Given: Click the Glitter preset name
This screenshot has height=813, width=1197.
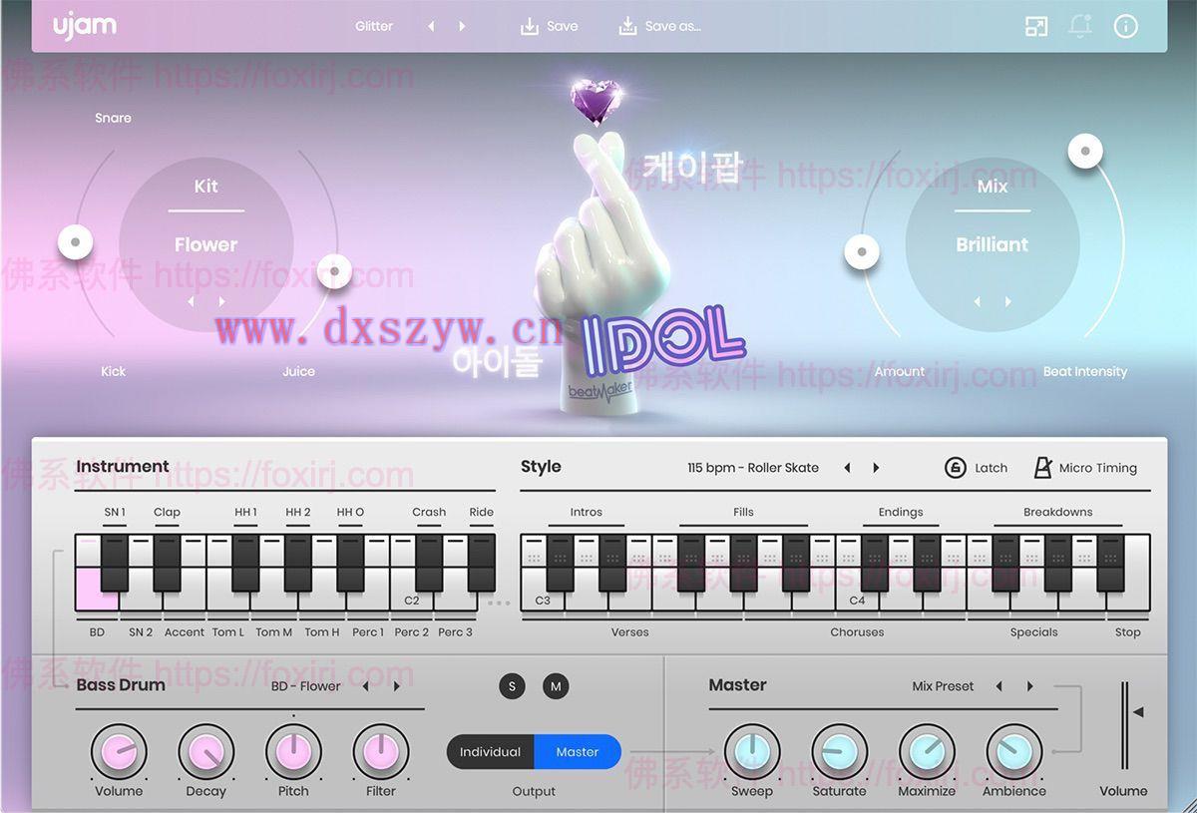Looking at the screenshot, I should coord(374,26).
